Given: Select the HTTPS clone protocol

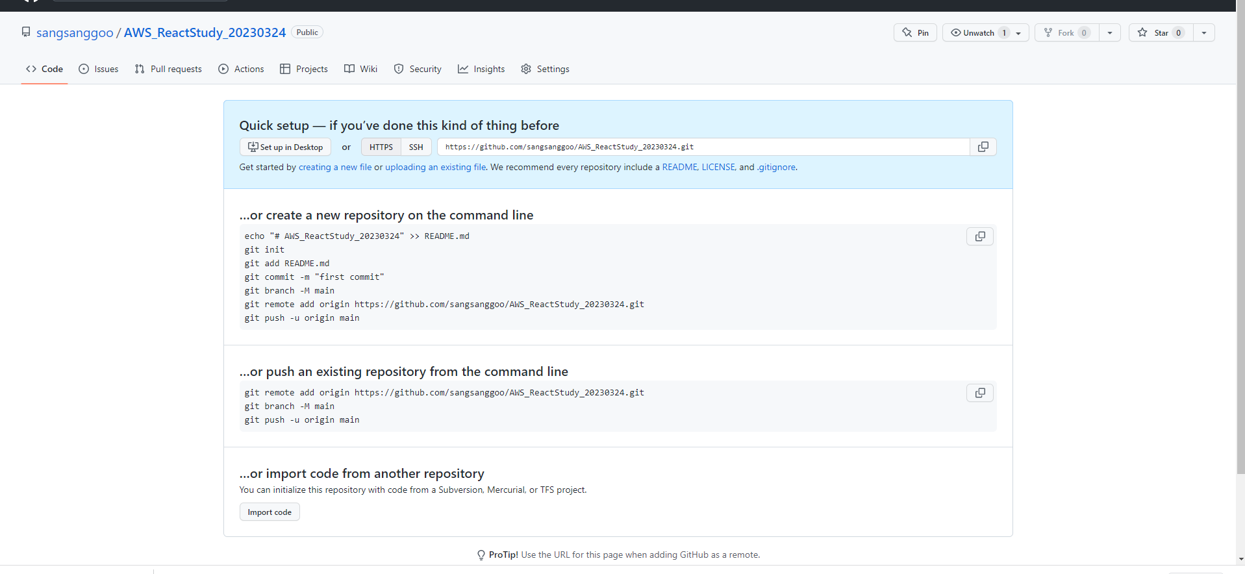Looking at the screenshot, I should (x=381, y=147).
